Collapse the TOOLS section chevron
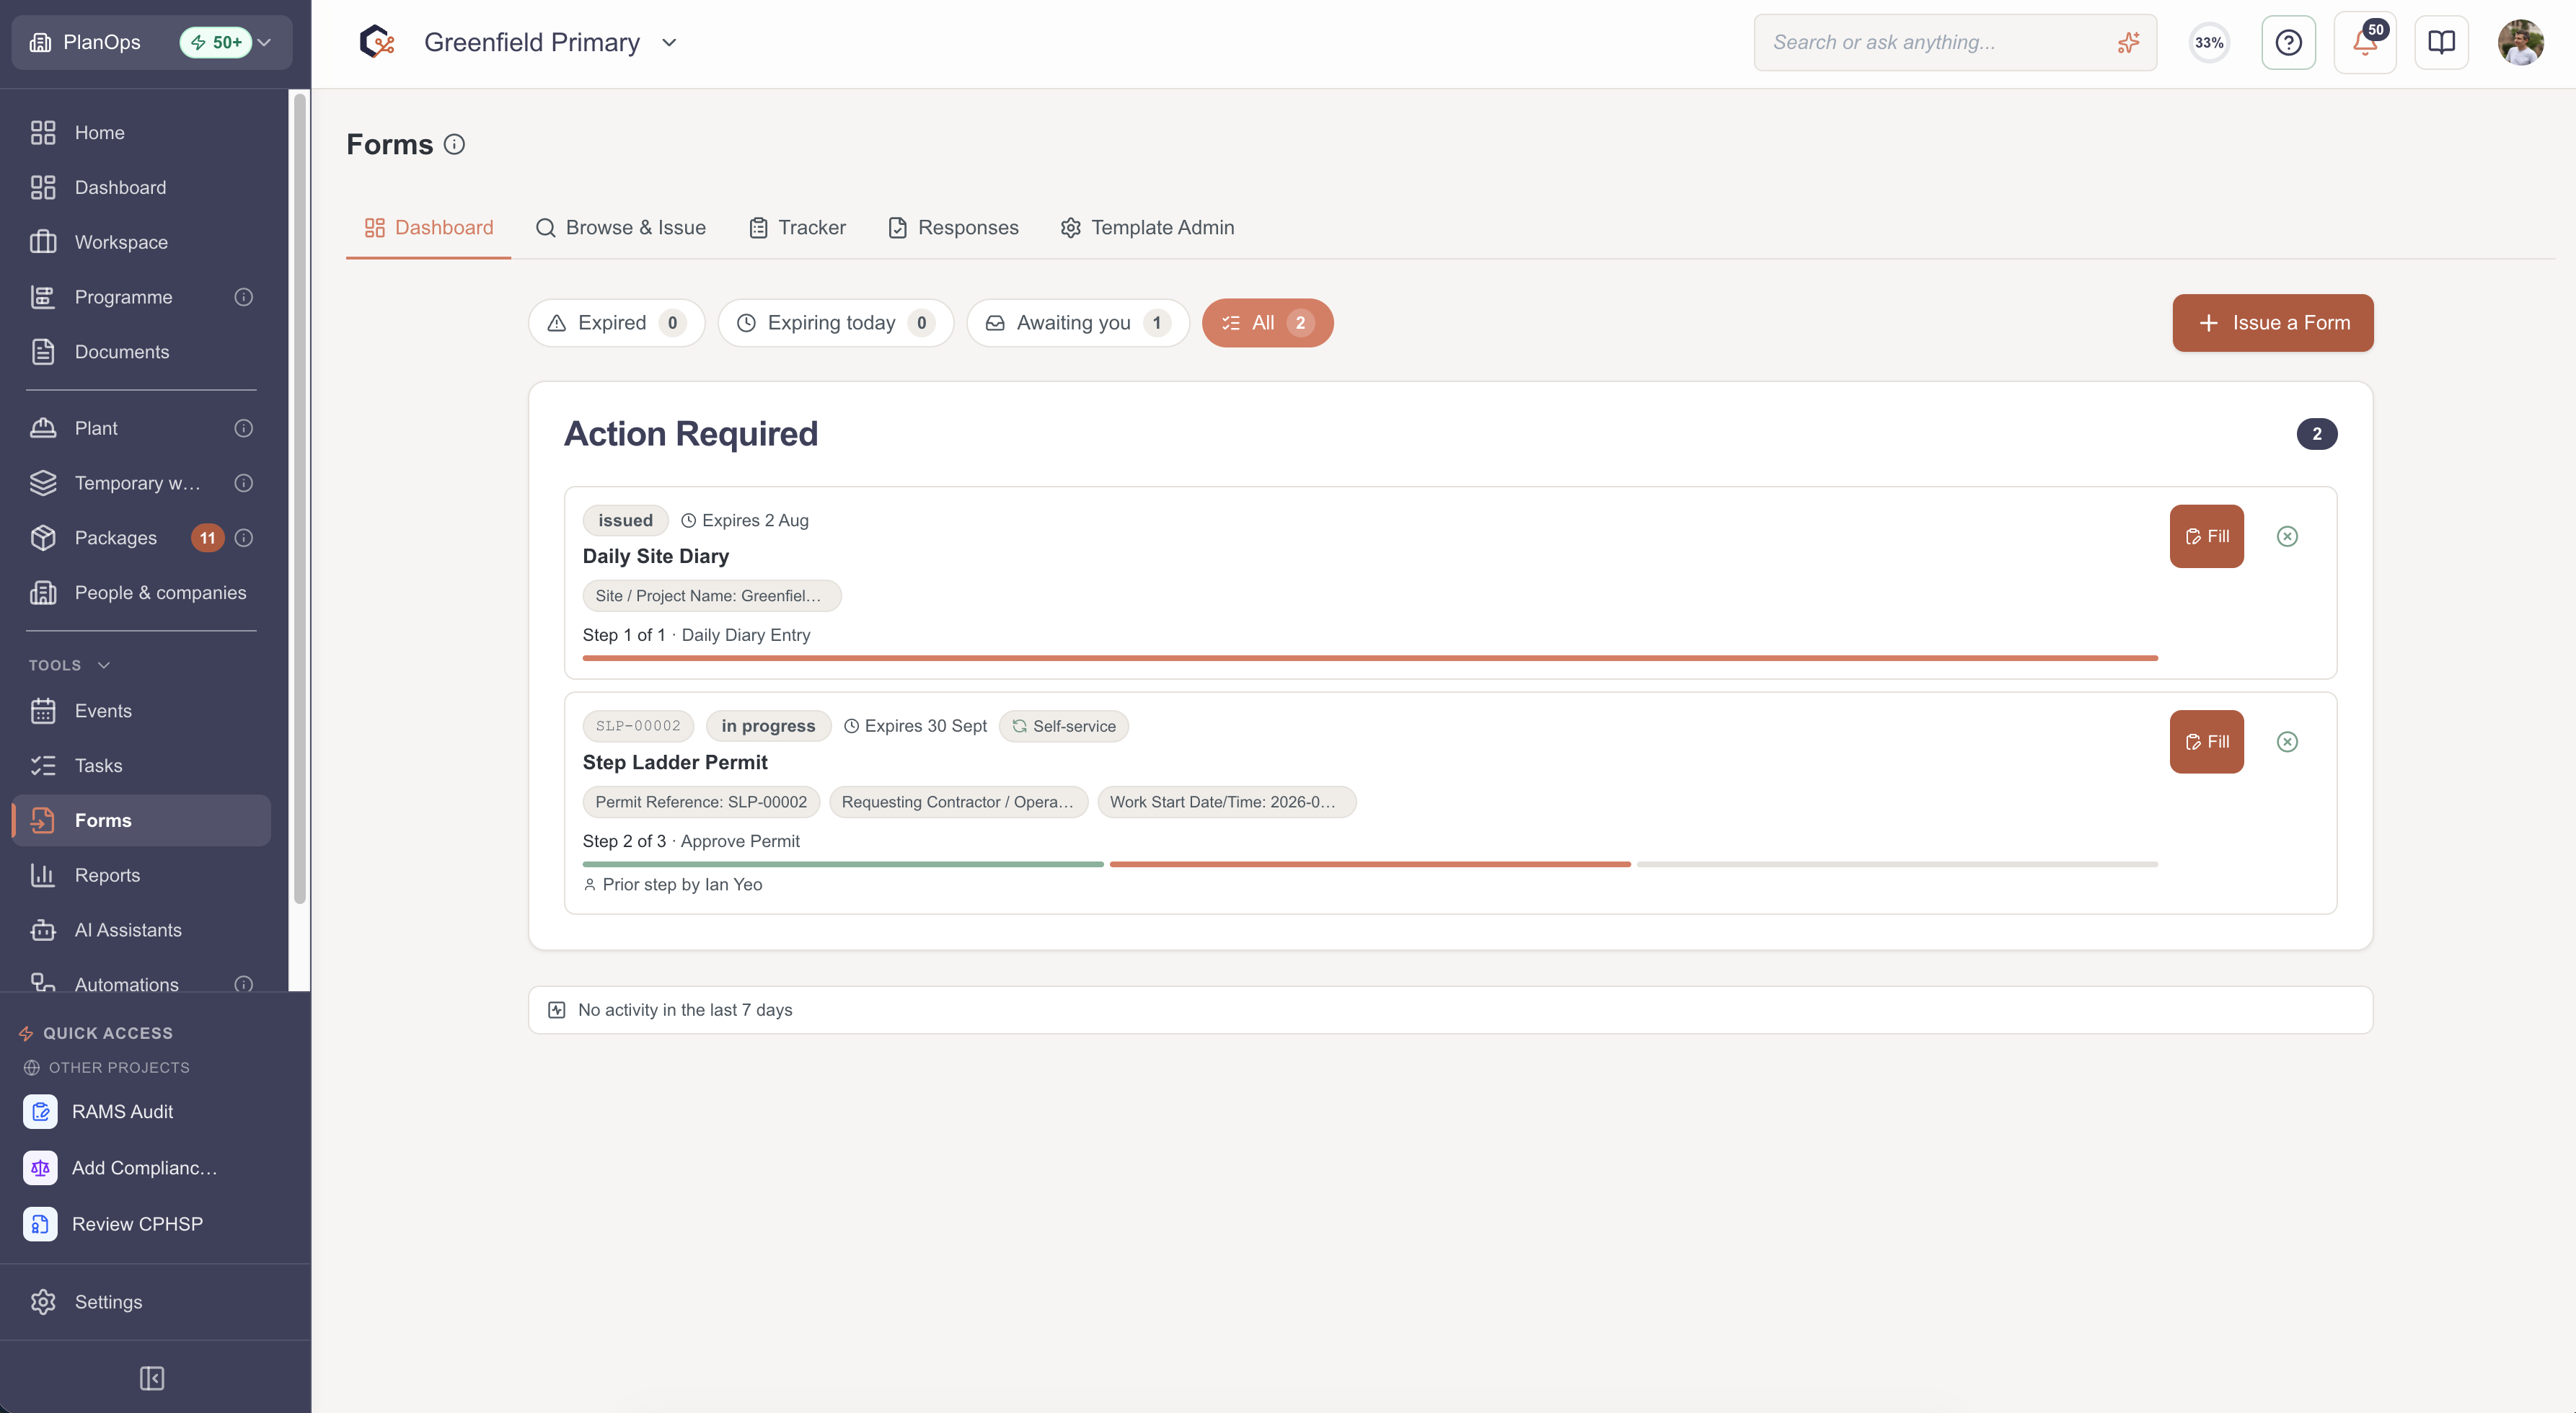Viewport: 2576px width, 1413px height. pyautogui.click(x=104, y=665)
